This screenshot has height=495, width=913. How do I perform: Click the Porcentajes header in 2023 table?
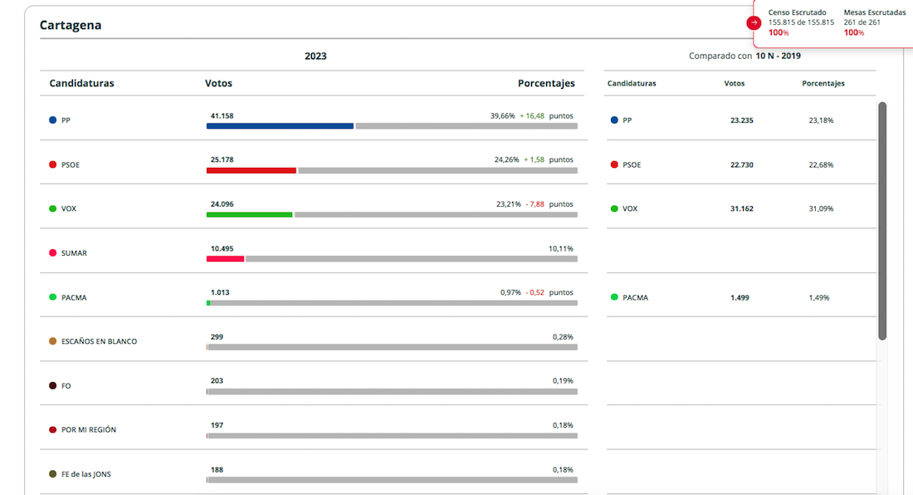tap(545, 84)
